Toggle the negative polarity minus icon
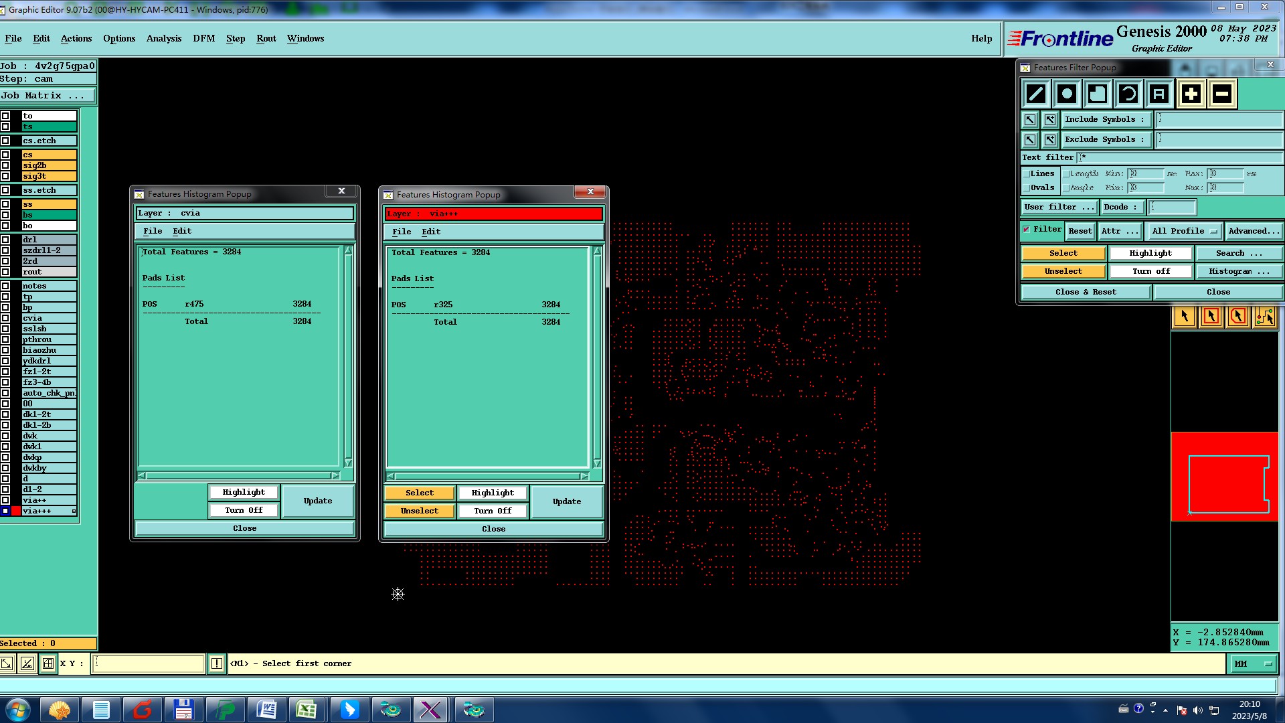Image resolution: width=1285 pixels, height=723 pixels. point(1222,94)
